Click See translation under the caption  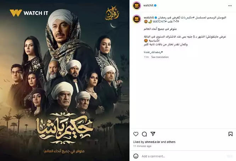(x=160, y=57)
